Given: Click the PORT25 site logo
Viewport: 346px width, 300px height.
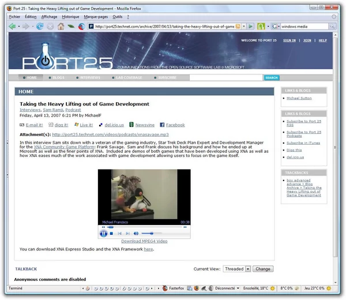Looking at the screenshot, I should tap(67, 57).
